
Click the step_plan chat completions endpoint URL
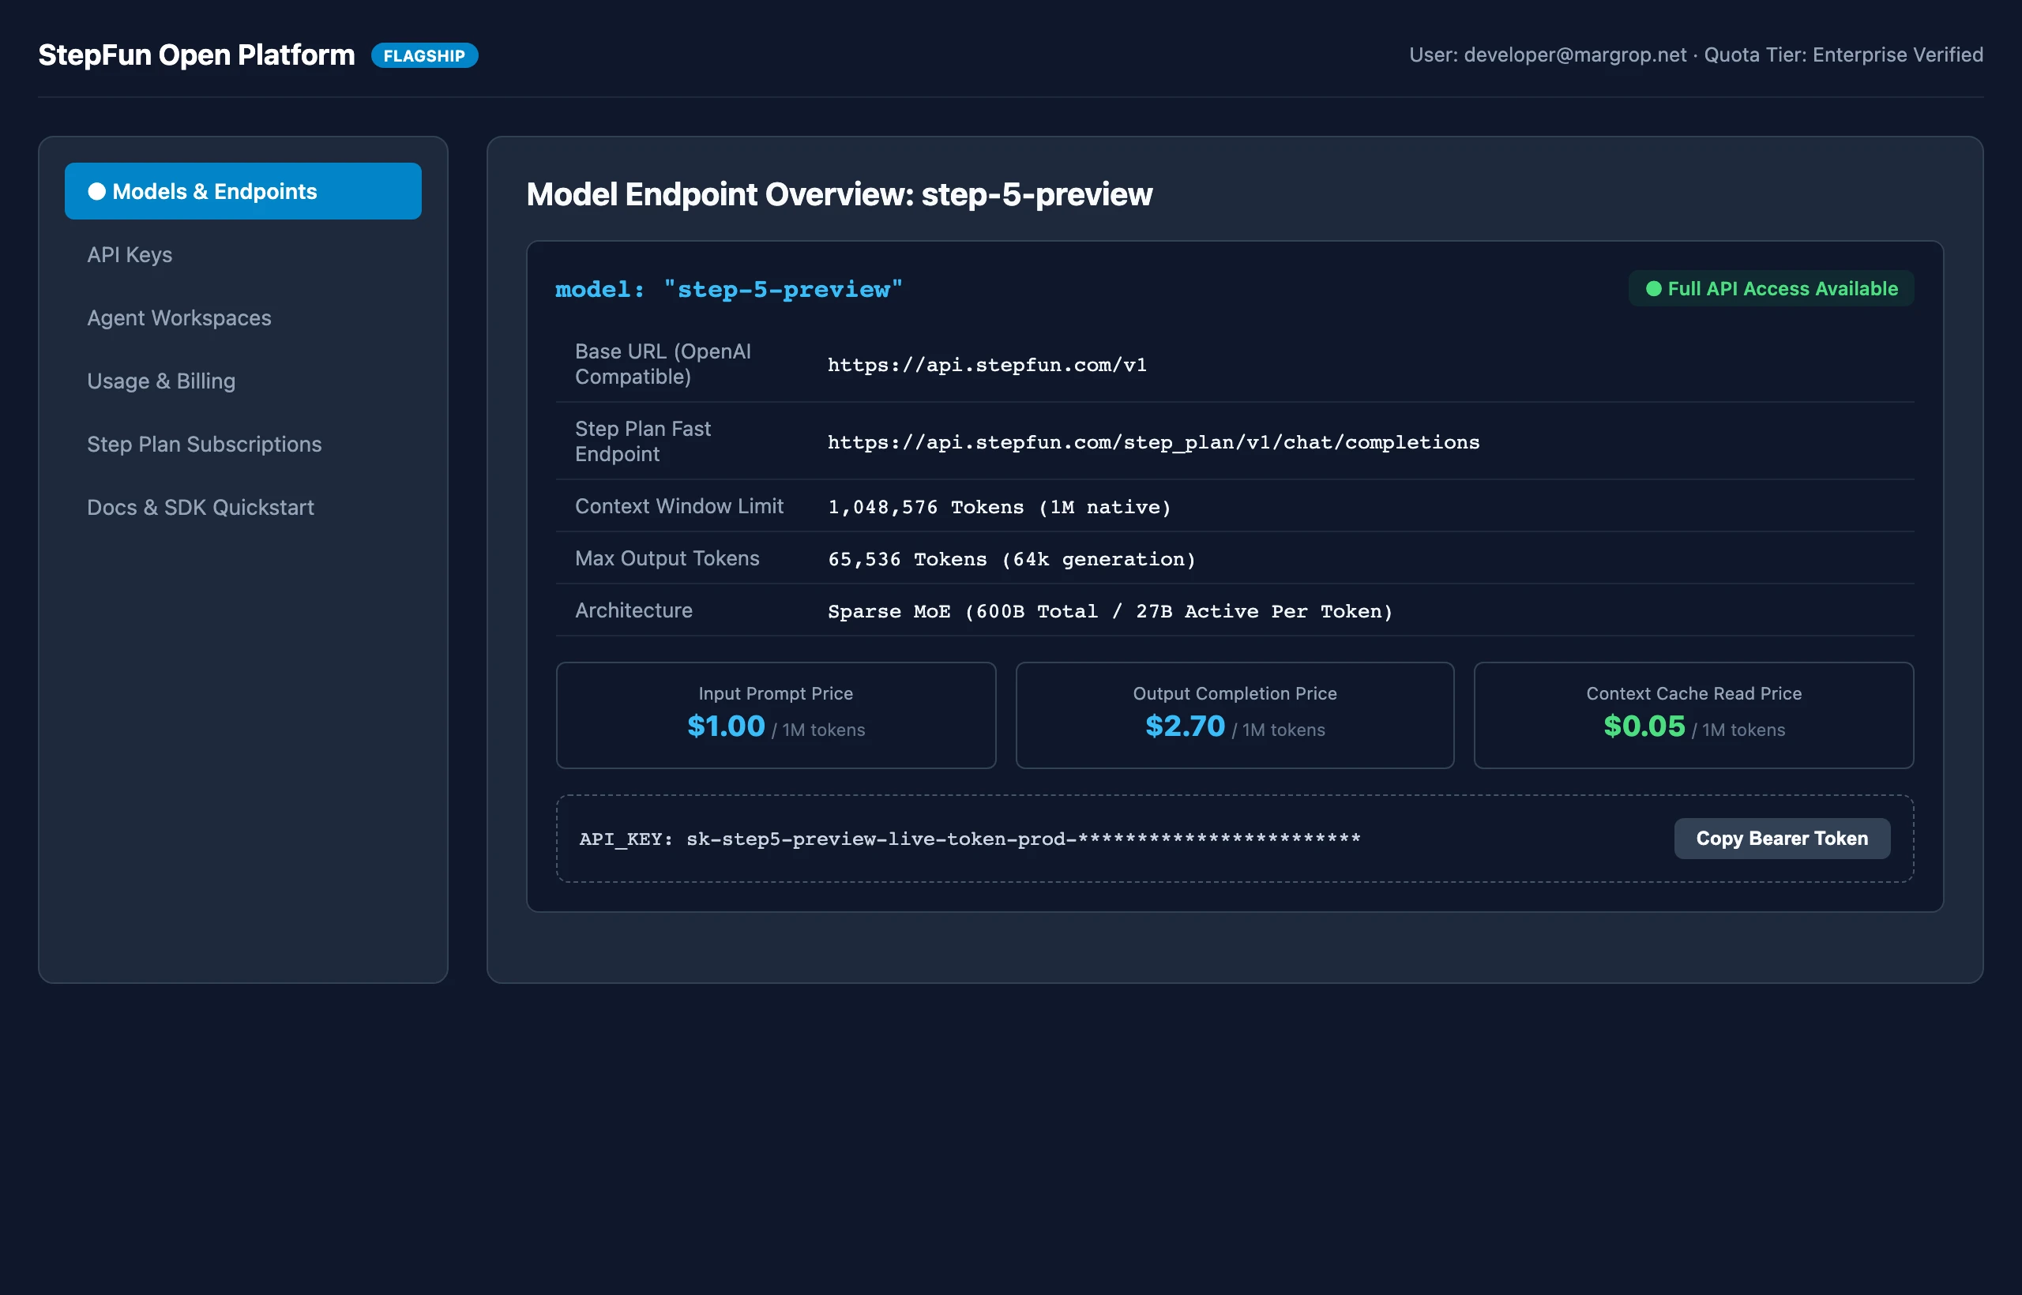click(x=1153, y=442)
